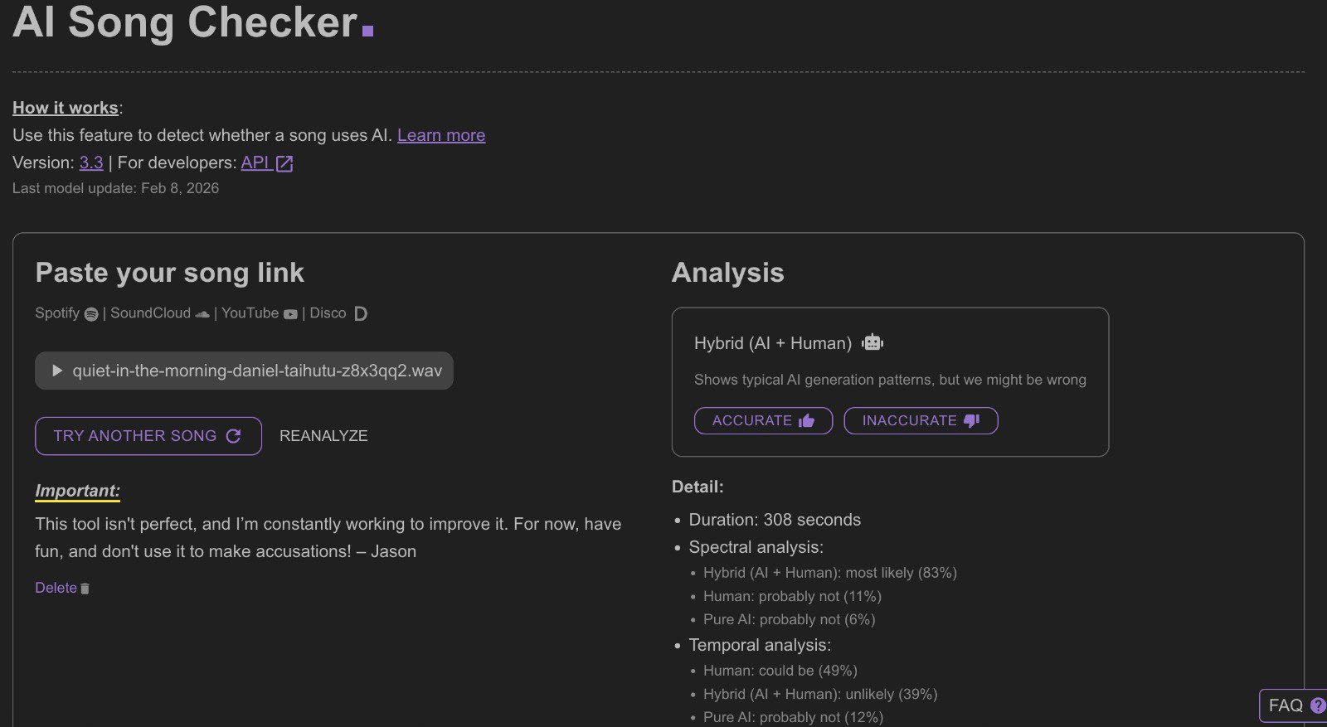
Task: Click 'Hybrid (AI + Human): unlikely (39%)' line
Action: [820, 694]
